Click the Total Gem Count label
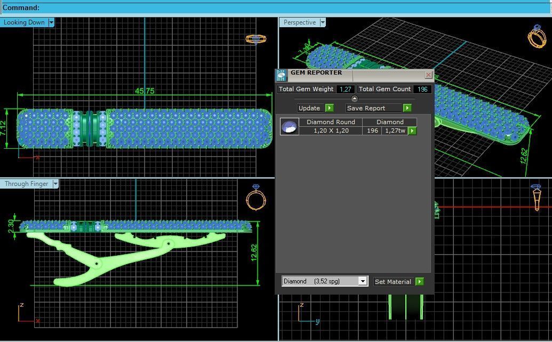 385,89
